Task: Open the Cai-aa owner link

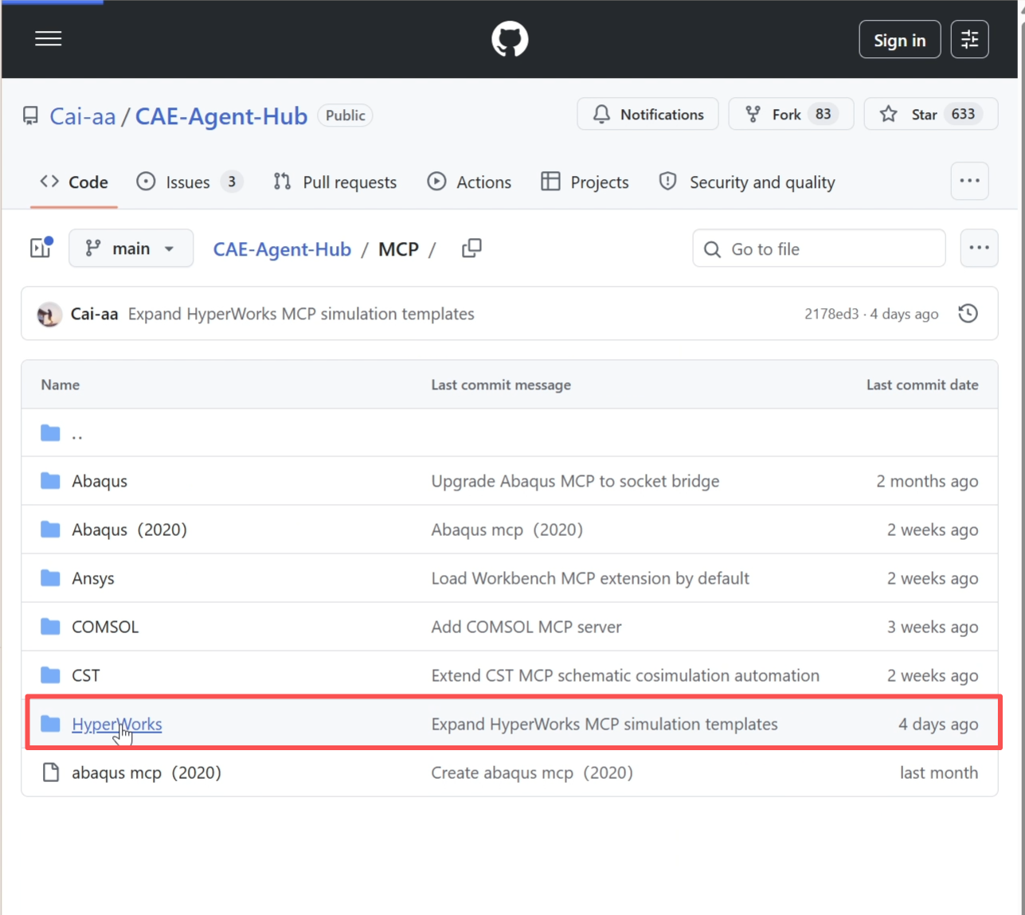Action: (x=83, y=116)
